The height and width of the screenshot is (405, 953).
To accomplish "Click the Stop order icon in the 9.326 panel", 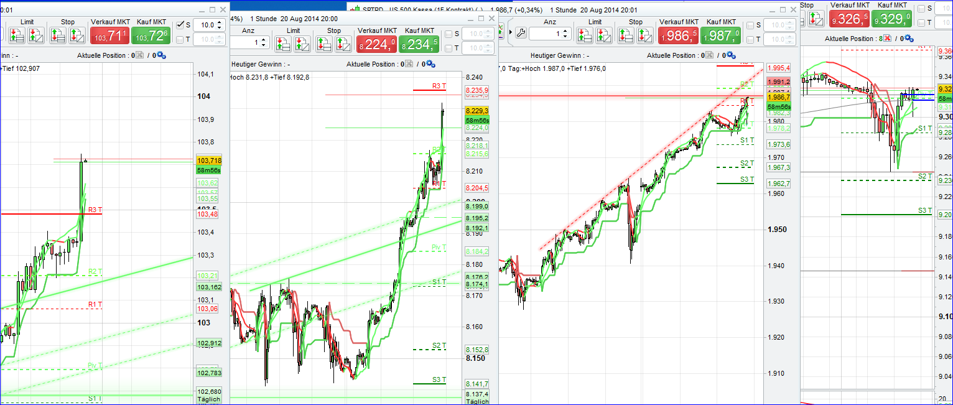I will tap(816, 19).
